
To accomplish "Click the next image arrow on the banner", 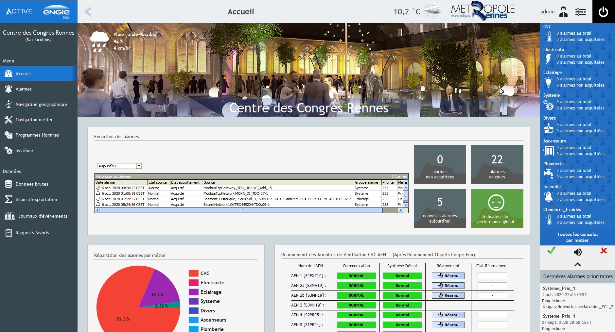I will (502, 91).
